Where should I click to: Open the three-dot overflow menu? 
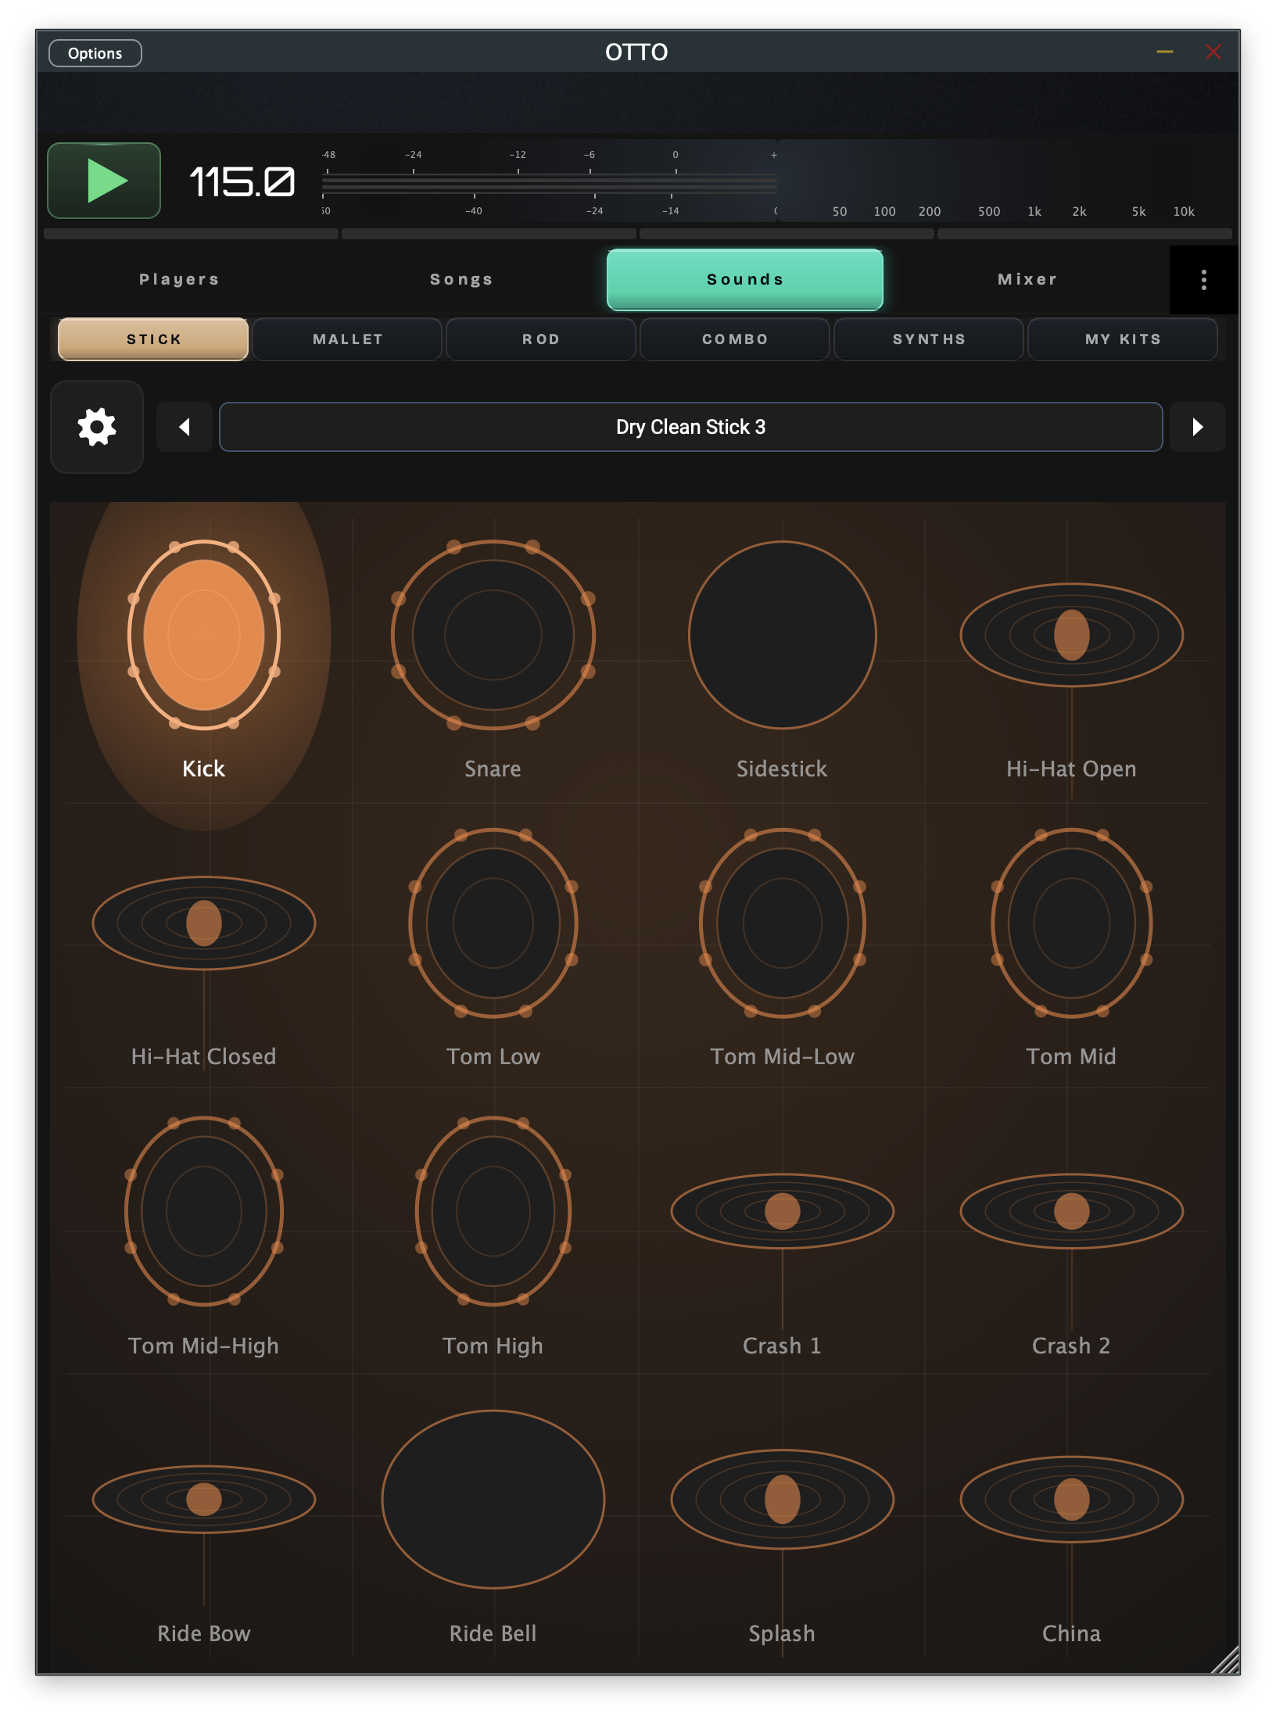[1203, 280]
